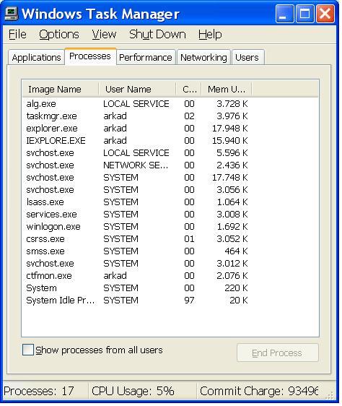Select the winlogon.exe process
This screenshot has height=406, width=342.
[x=136, y=227]
